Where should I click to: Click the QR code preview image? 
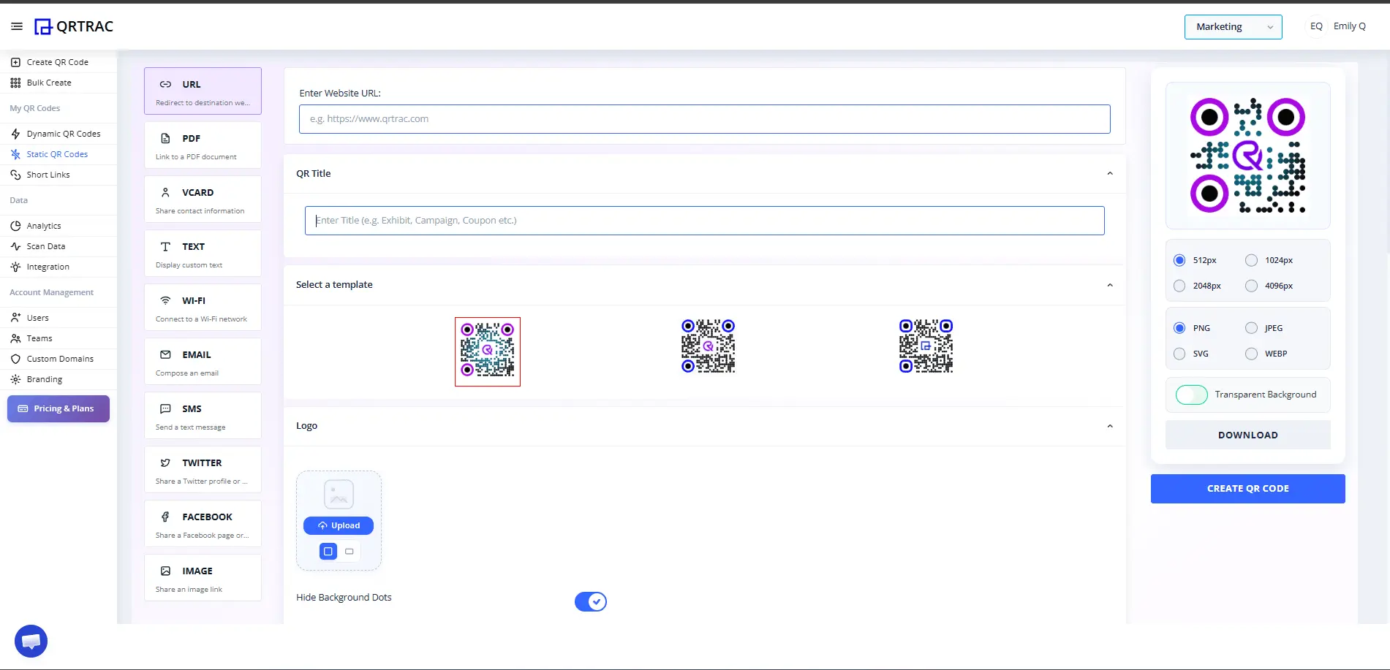[1247, 156]
